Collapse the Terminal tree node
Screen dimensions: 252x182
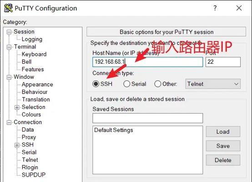[9, 47]
